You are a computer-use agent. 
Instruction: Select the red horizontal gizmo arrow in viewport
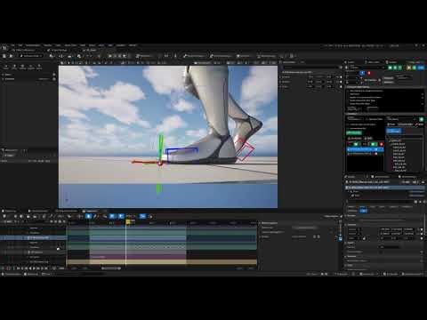pyautogui.click(x=145, y=162)
